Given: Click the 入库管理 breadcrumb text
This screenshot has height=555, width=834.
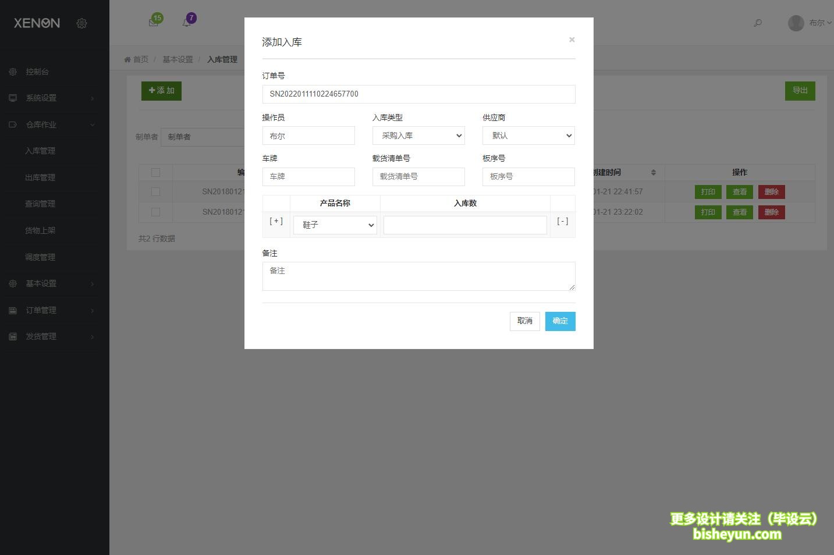Looking at the screenshot, I should tap(222, 59).
